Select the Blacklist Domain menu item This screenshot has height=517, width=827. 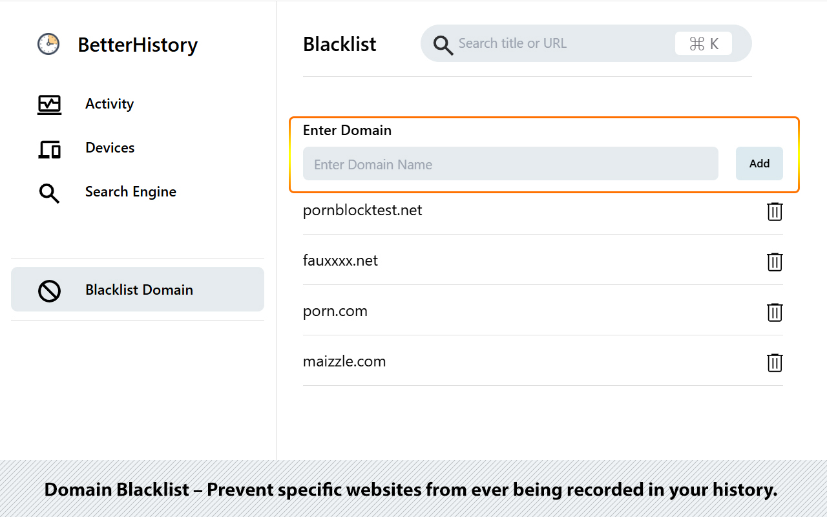[x=139, y=290]
